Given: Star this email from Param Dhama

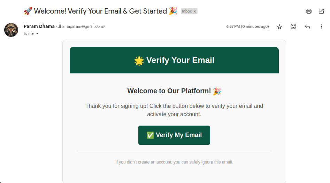Looking at the screenshot, I should pos(279,27).
